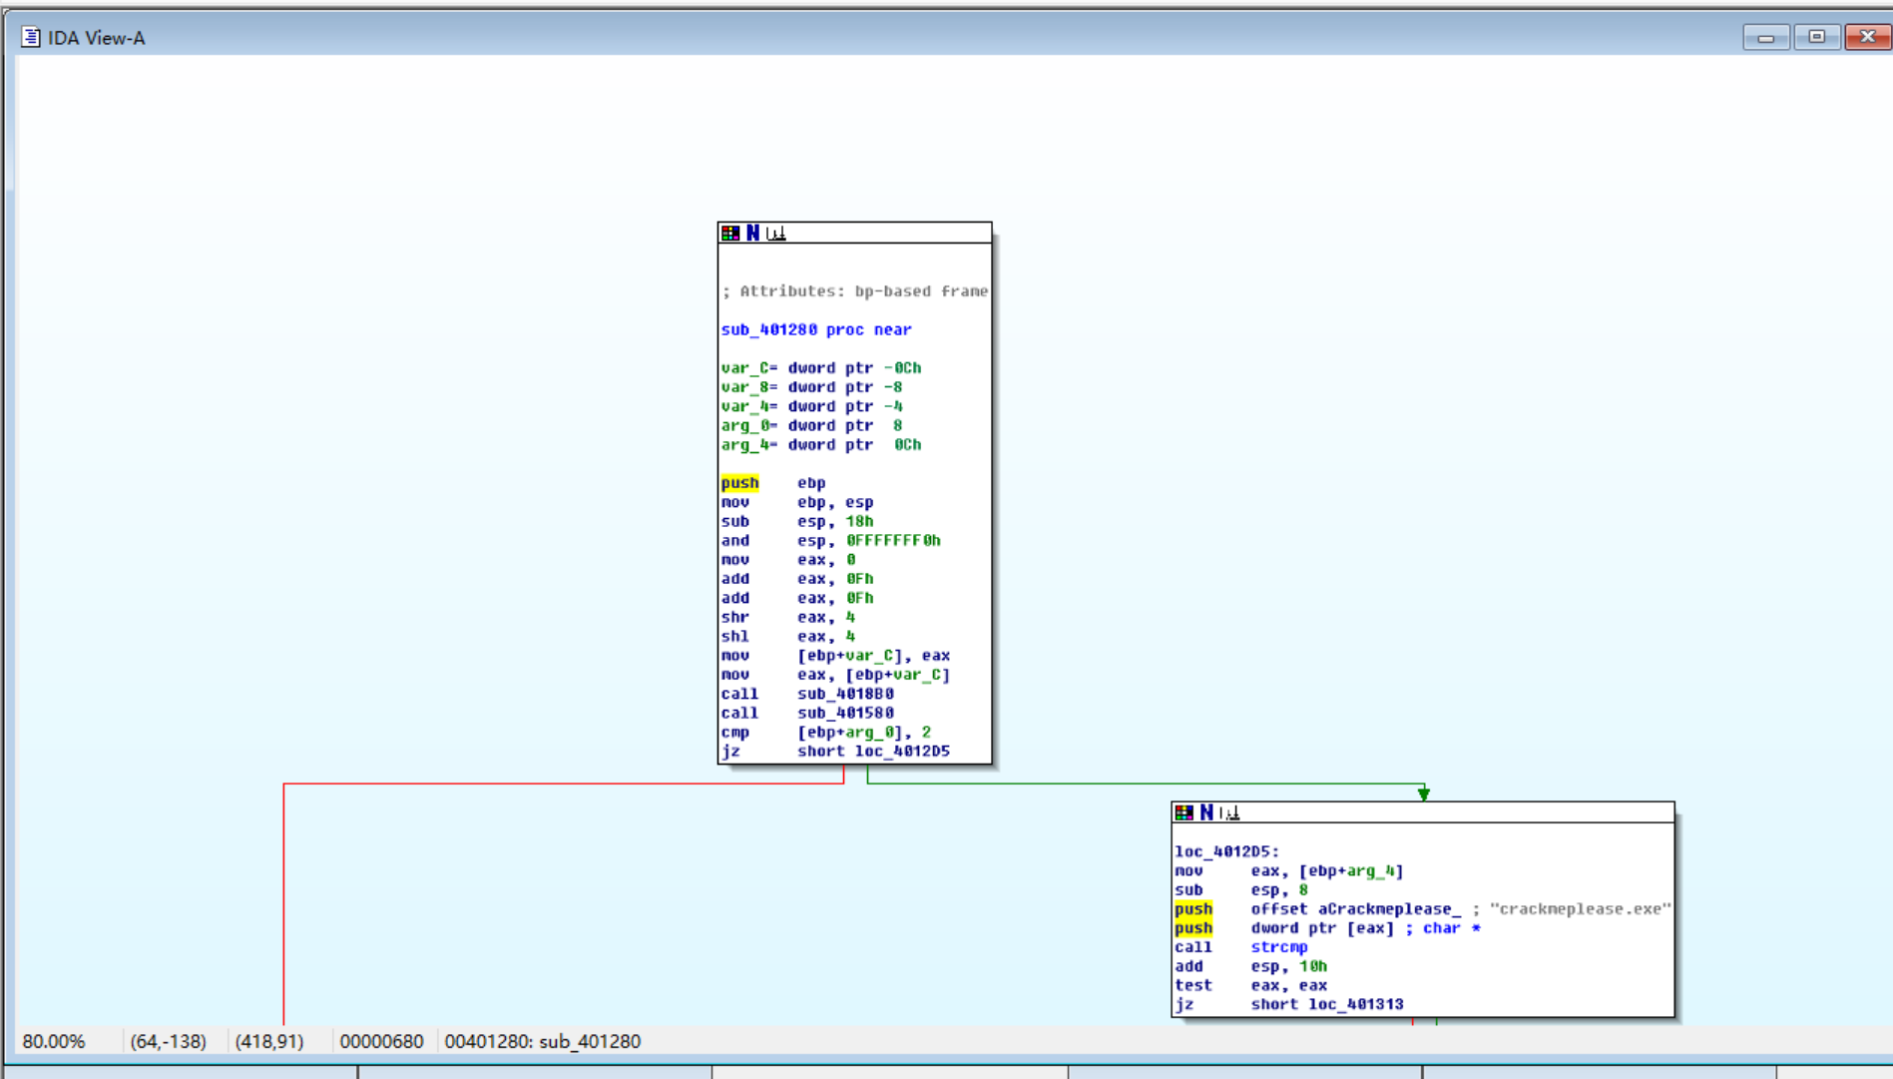Screen dimensions: 1893x1079
Task: Click '00401280: sub_401280' in status bar
Action: click(543, 1042)
